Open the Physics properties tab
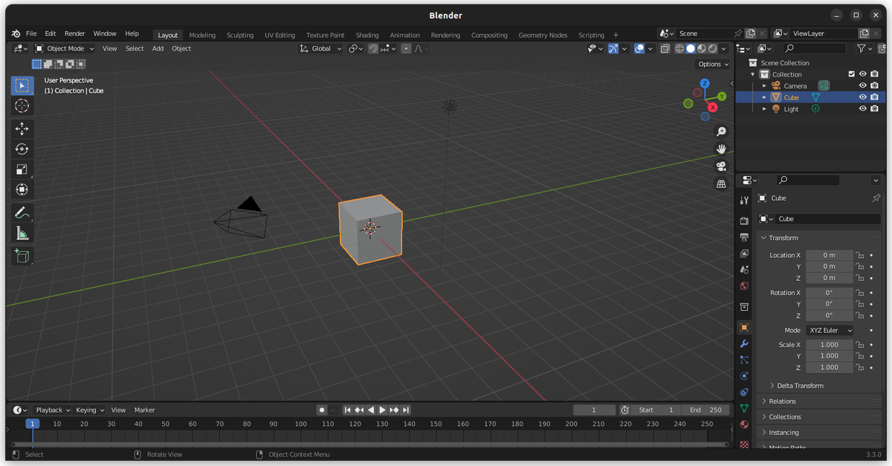This screenshot has width=892, height=466. (x=744, y=376)
